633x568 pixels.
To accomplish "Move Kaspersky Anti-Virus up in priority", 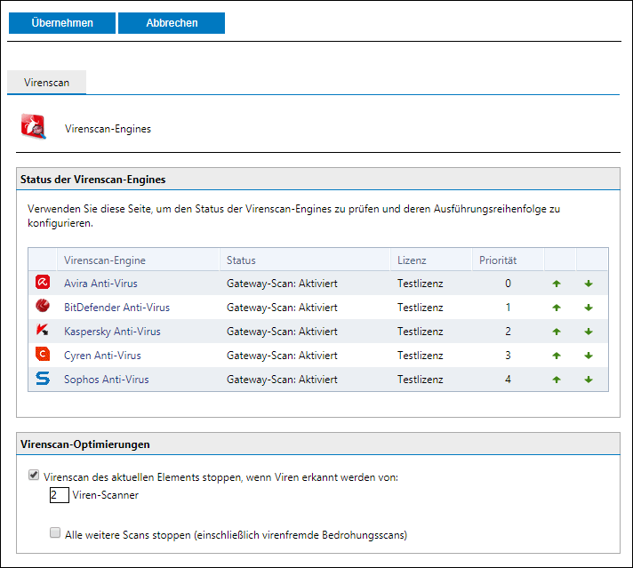I will [557, 332].
